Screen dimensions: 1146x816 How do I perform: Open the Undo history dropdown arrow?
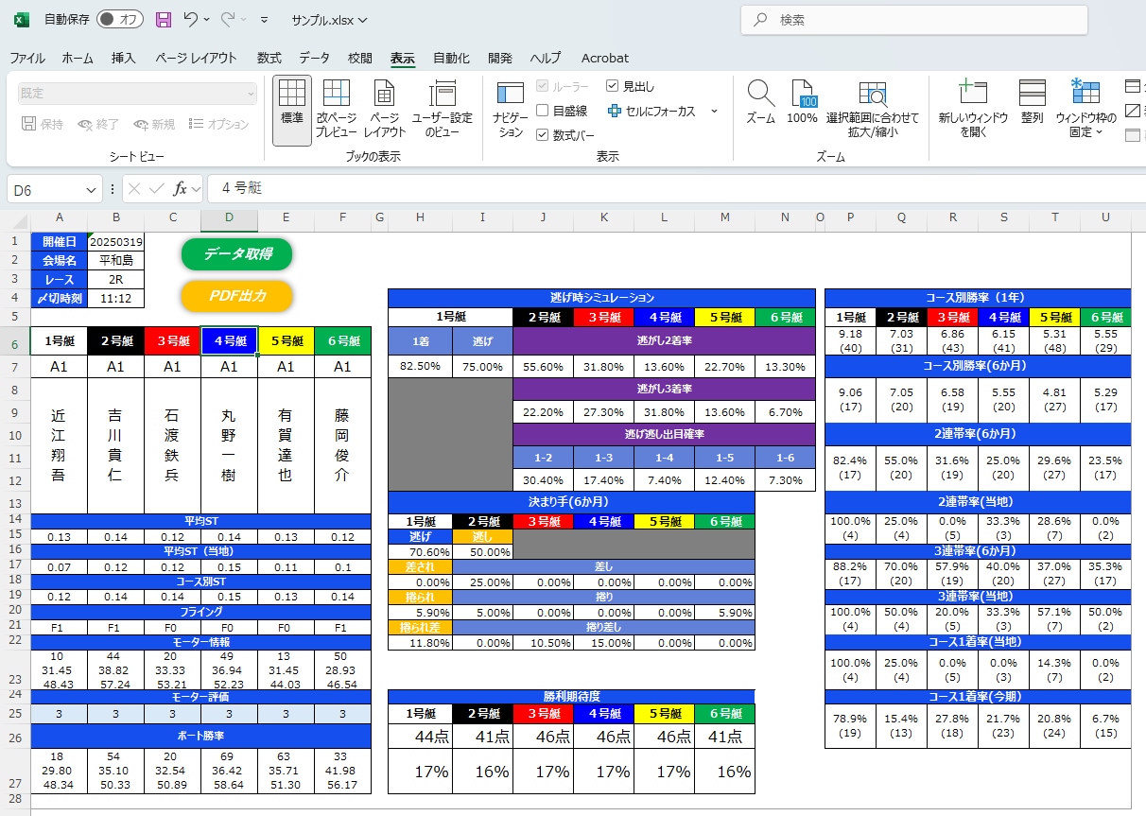click(206, 19)
